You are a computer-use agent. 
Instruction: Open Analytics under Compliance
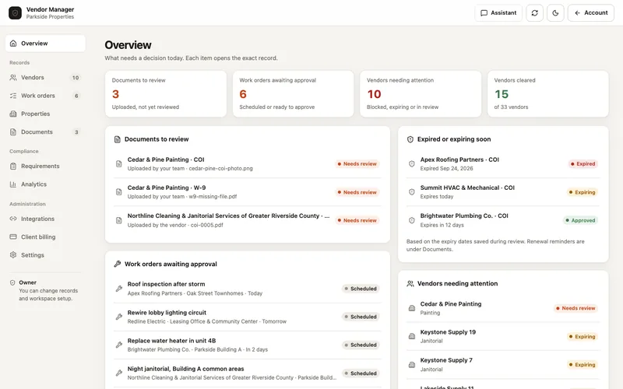[x=45, y=184]
